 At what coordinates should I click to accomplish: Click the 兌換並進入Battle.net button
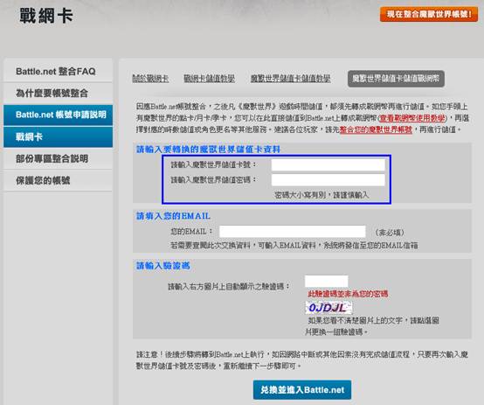(x=302, y=390)
